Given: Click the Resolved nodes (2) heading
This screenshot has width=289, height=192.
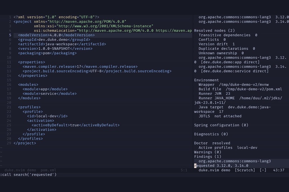Looking at the screenshot, I should click(x=214, y=30).
